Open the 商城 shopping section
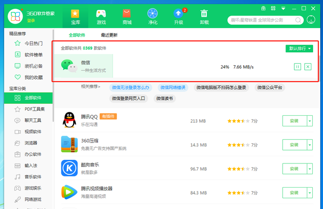This screenshot has height=209, width=323. coord(127,17)
